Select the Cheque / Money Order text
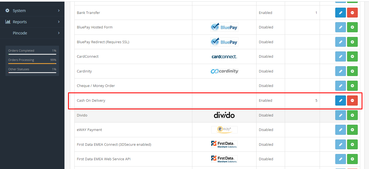 pyautogui.click(x=96, y=86)
